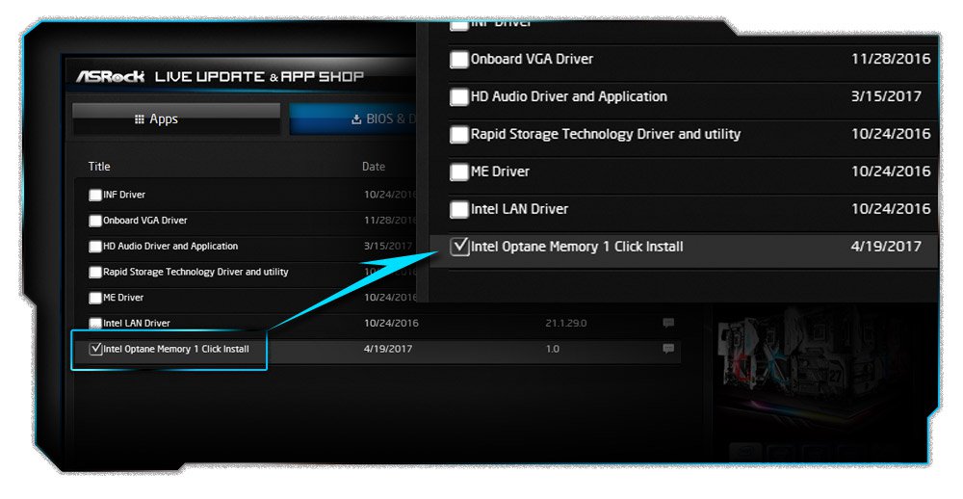Viewport: 963px width, 499px height.
Task: Switch to the Apps tab
Action: 175,119
